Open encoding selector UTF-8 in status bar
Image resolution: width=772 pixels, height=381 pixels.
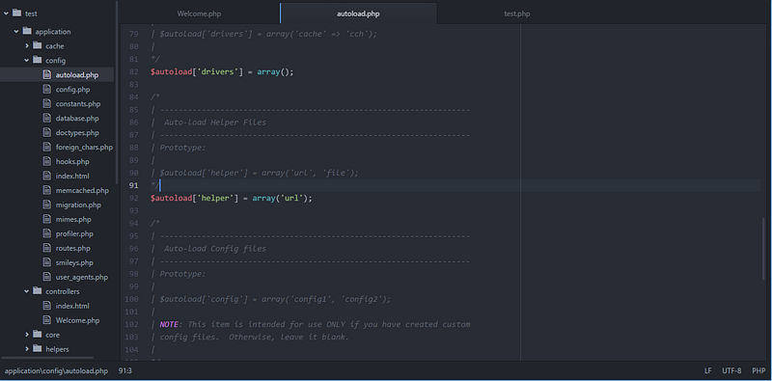click(731, 370)
